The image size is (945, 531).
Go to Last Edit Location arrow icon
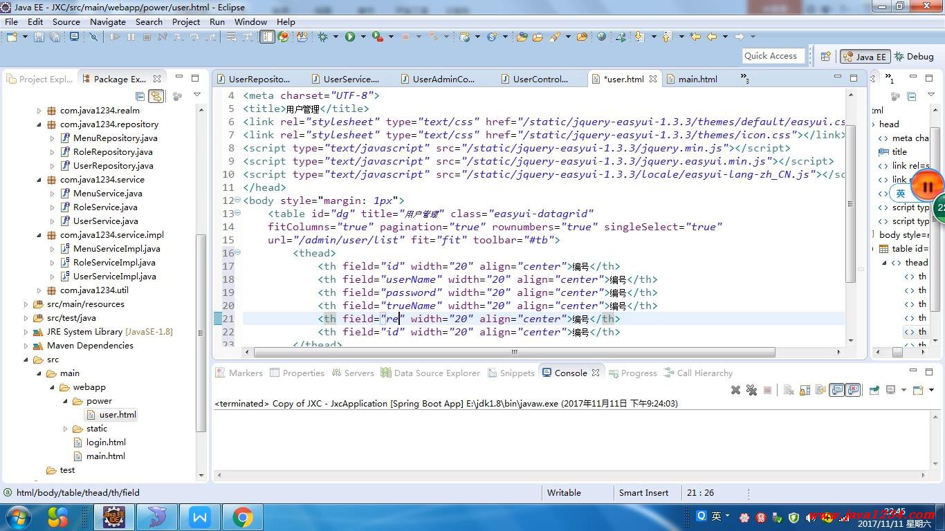[695, 37]
